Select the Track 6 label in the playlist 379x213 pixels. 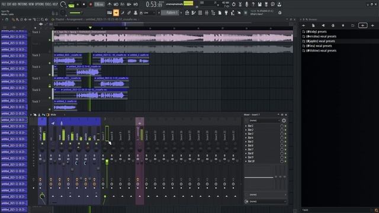pos(36,90)
